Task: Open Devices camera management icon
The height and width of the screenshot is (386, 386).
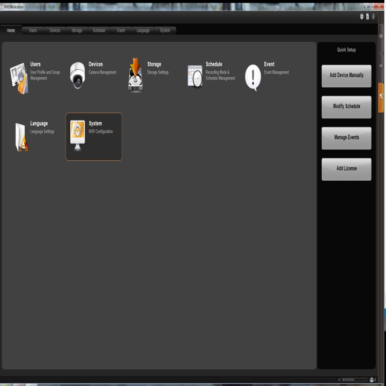Action: point(77,76)
